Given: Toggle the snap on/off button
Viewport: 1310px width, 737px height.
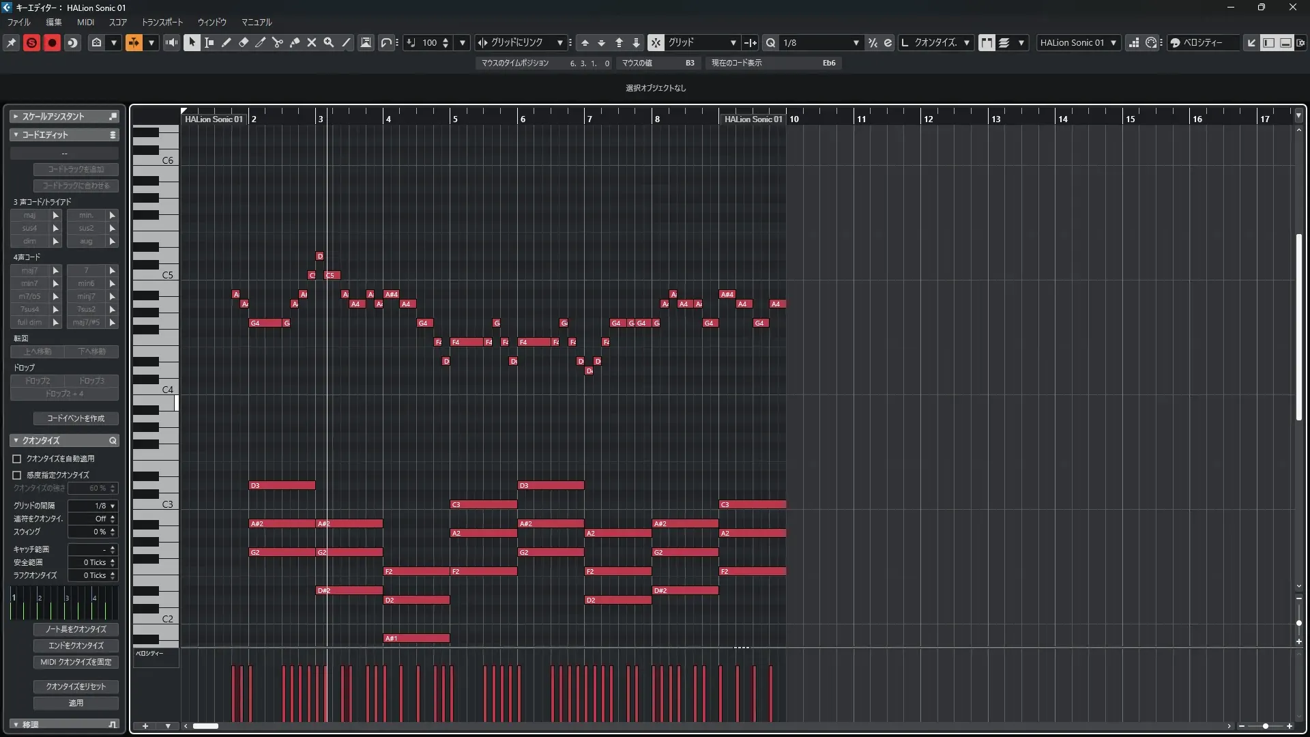Looking at the screenshot, I should [655, 42].
